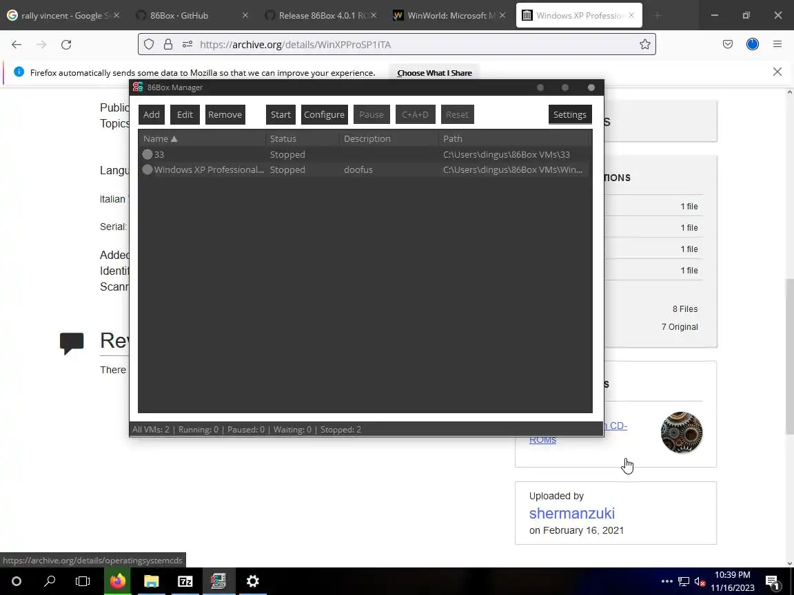The image size is (794, 595).
Task: Open site permissions icon in address bar
Action: coord(187,45)
